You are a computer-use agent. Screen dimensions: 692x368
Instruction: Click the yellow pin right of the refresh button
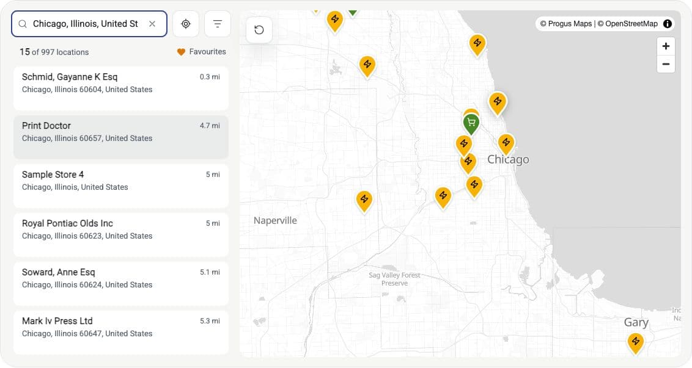[335, 21]
